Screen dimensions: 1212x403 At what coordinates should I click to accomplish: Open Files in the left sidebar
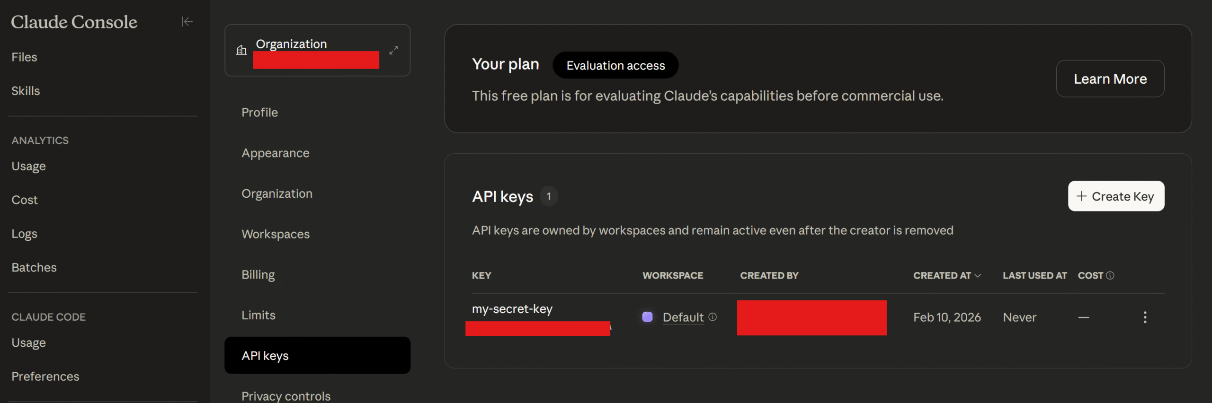(24, 57)
